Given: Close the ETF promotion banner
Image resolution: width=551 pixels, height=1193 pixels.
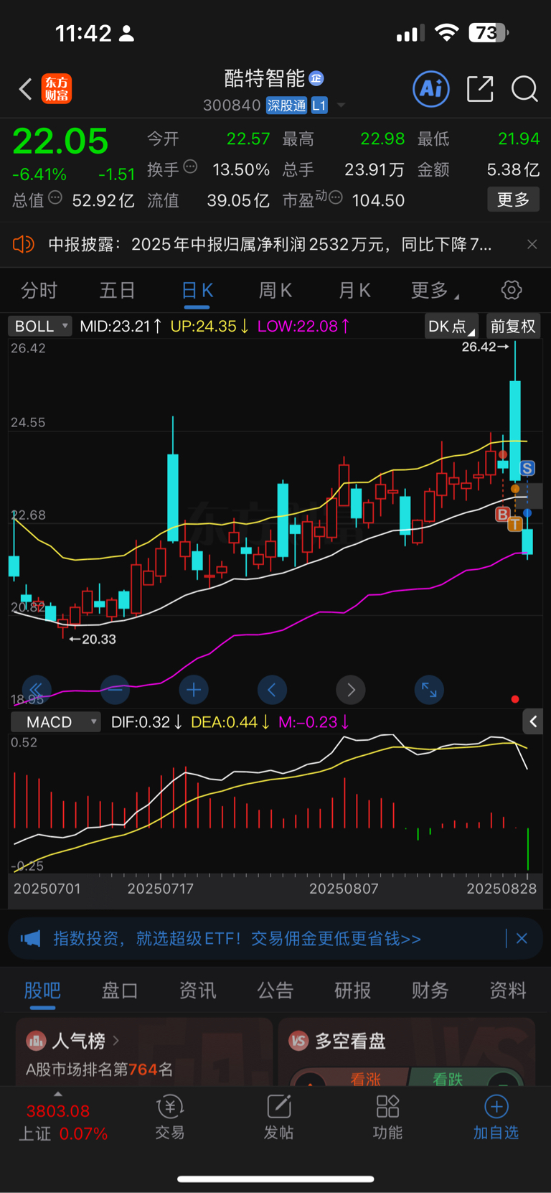Looking at the screenshot, I should point(522,938).
